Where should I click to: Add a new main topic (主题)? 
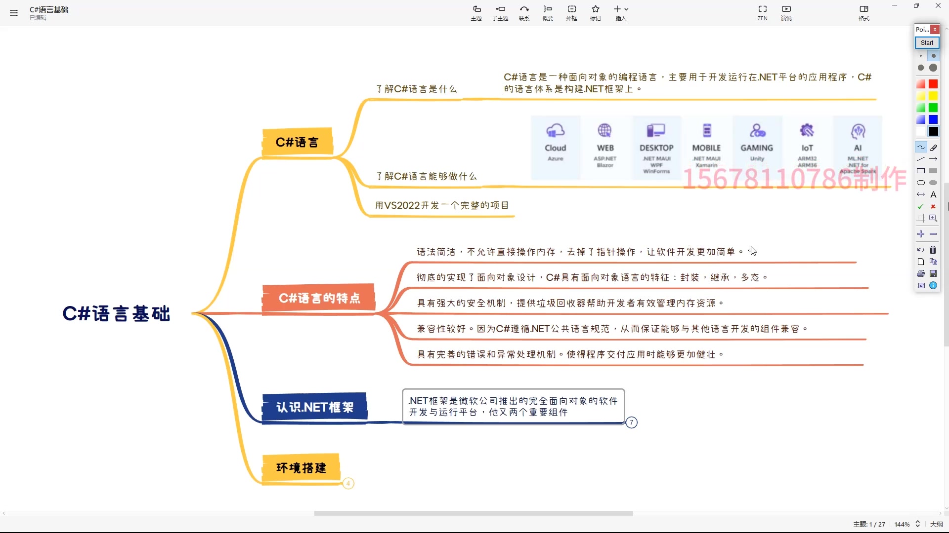pos(476,13)
